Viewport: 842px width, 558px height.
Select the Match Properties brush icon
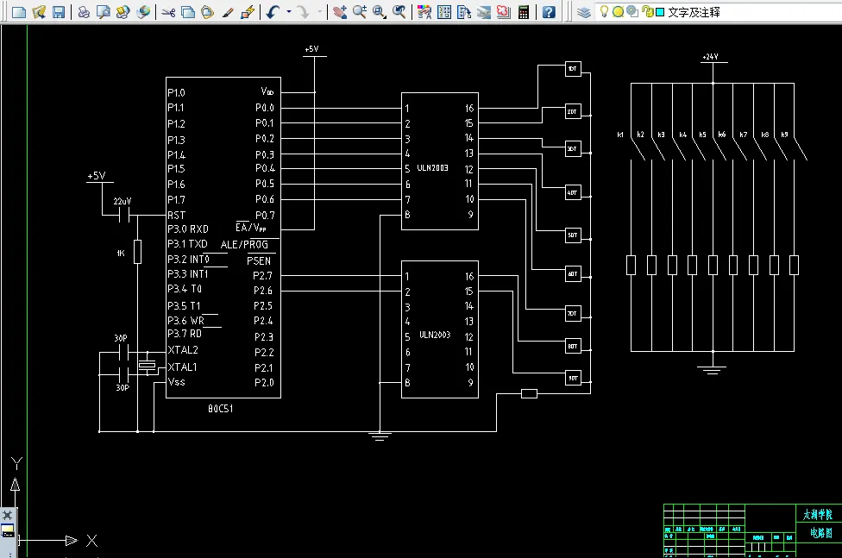(228, 12)
